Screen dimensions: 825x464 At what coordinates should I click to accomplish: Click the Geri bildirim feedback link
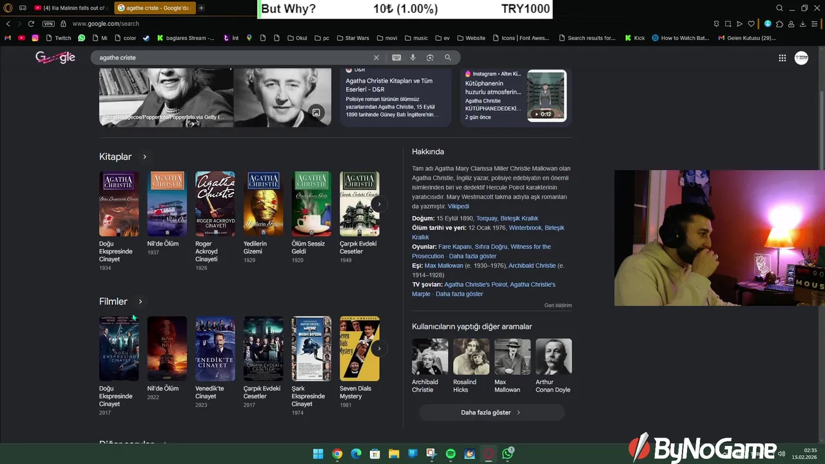(x=558, y=305)
